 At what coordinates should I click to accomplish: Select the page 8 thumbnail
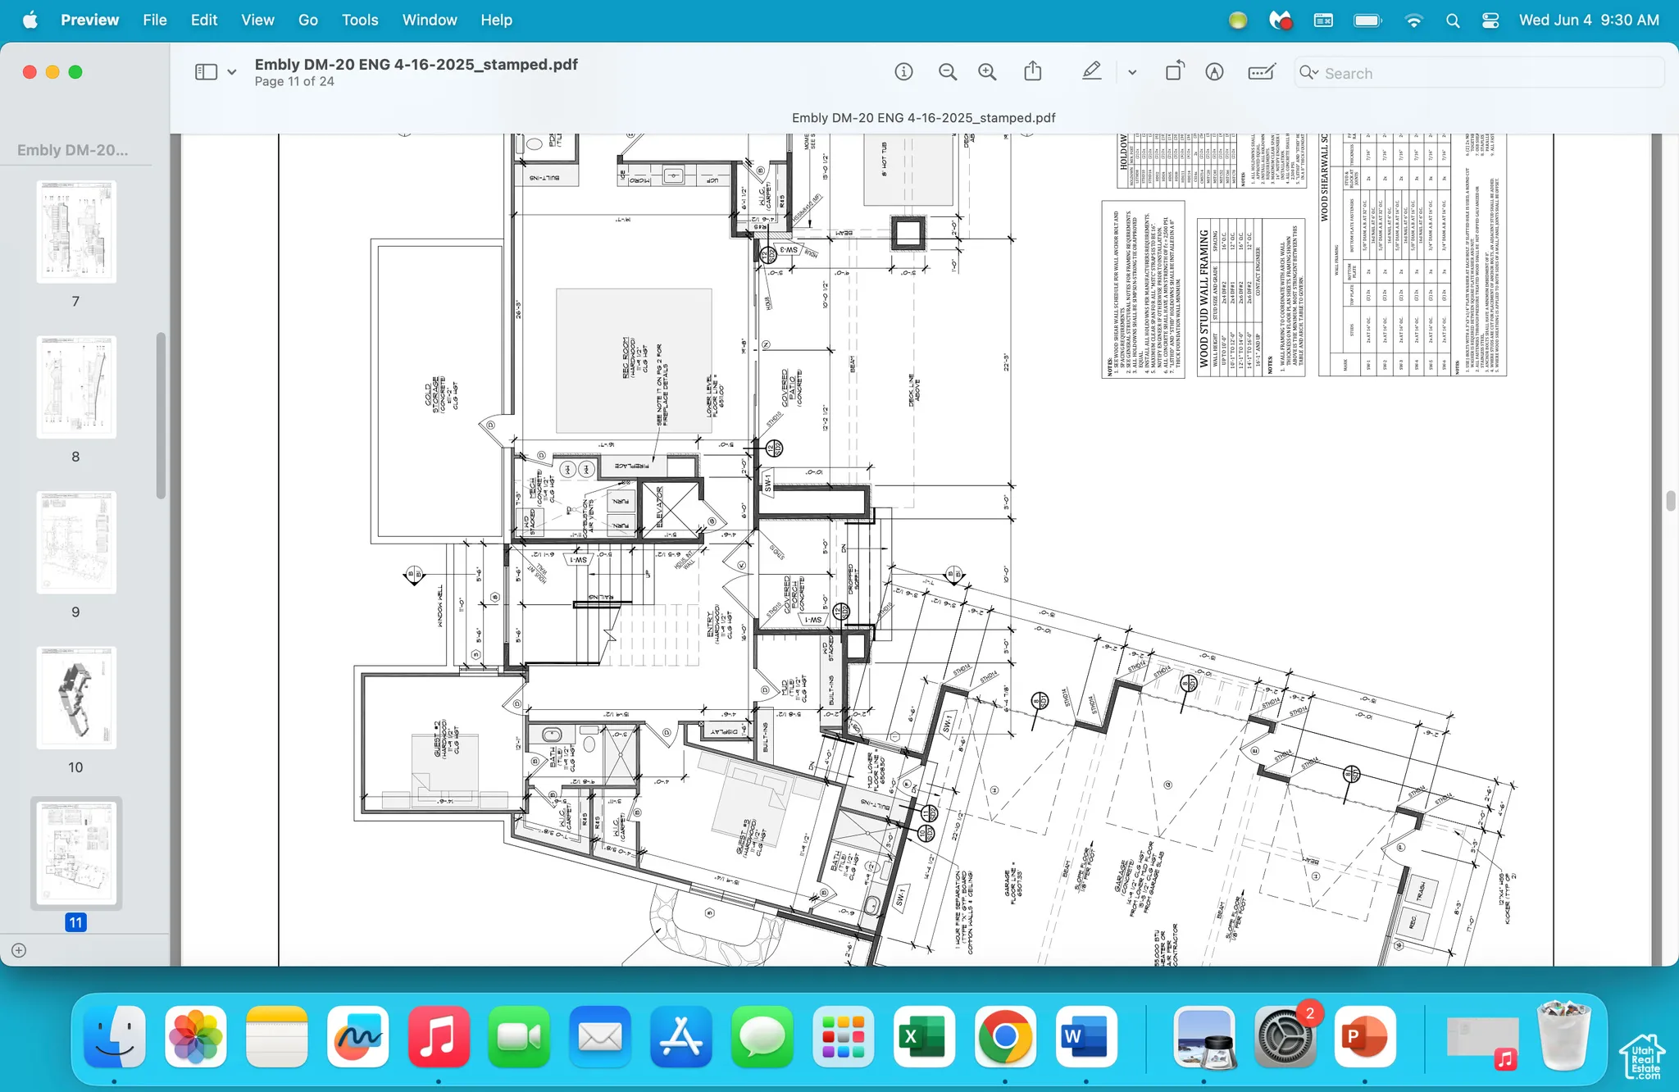point(76,385)
